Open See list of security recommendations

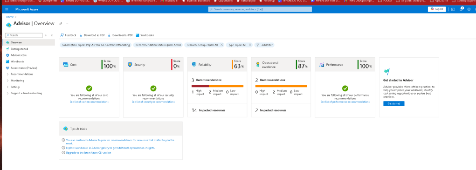point(153,102)
